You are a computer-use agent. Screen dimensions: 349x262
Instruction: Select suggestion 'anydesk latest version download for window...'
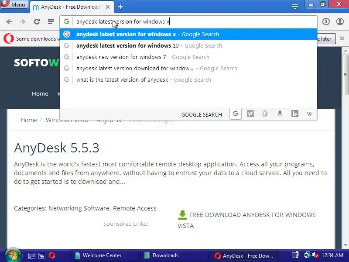coord(188,68)
